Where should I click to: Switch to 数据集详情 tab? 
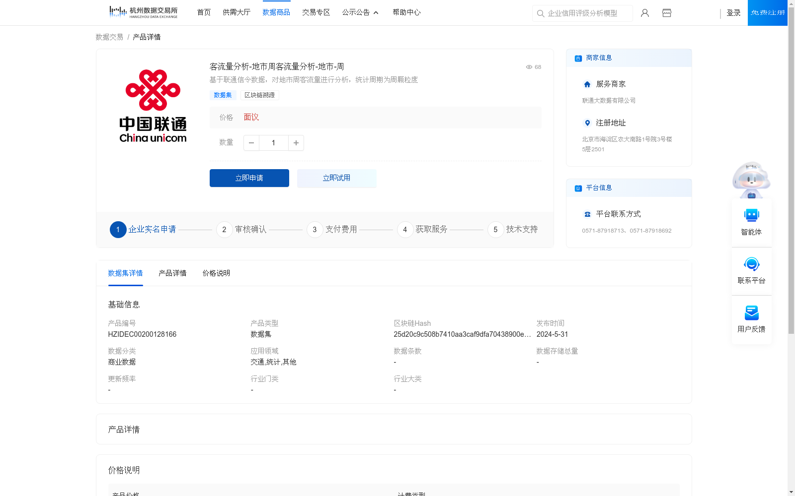click(125, 273)
